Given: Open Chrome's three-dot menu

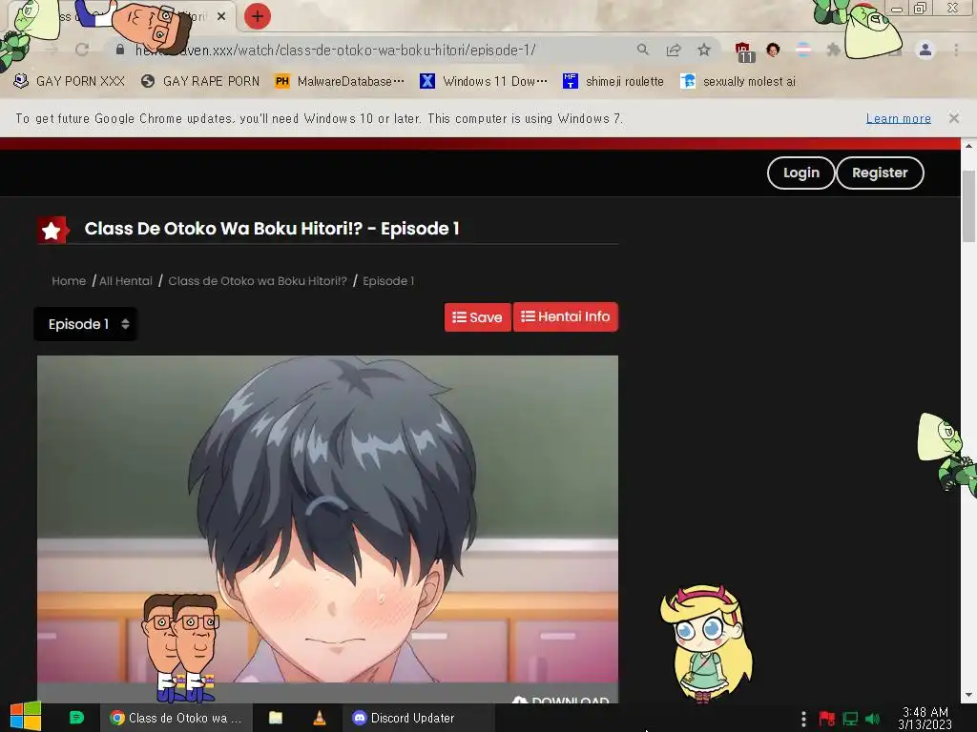Looking at the screenshot, I should (956, 50).
